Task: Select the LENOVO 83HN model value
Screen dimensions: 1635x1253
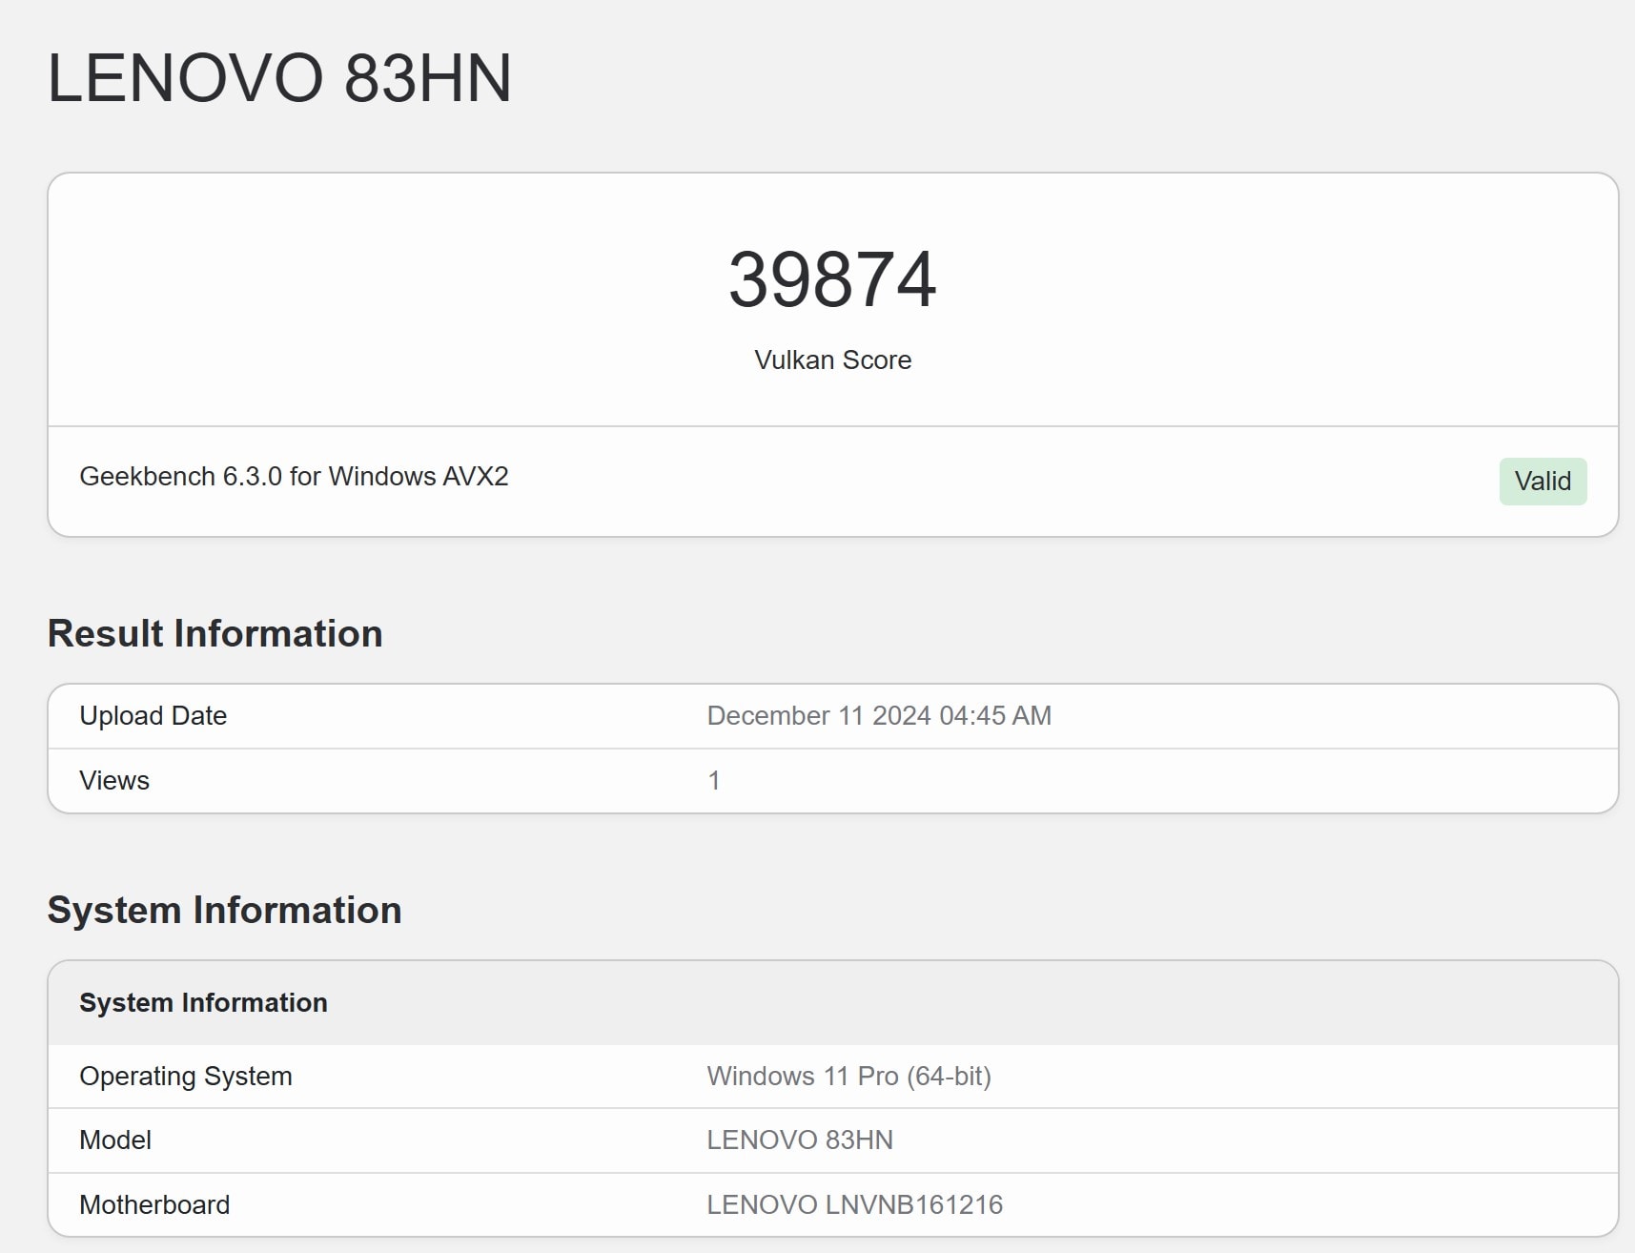Action: tap(800, 1140)
